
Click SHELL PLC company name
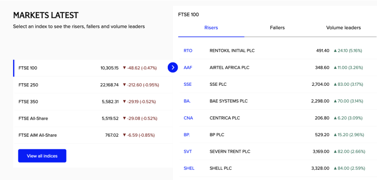(x=221, y=168)
